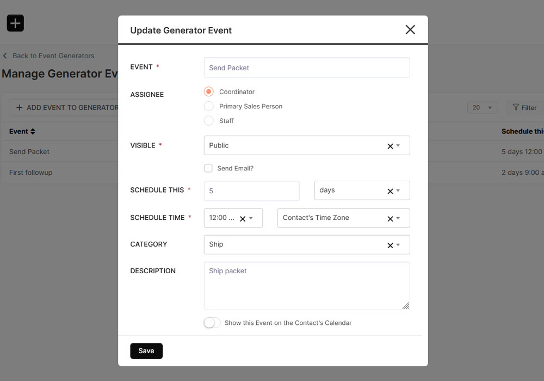Select the Coordinator assignee radio button
The width and height of the screenshot is (544, 381).
coord(209,92)
